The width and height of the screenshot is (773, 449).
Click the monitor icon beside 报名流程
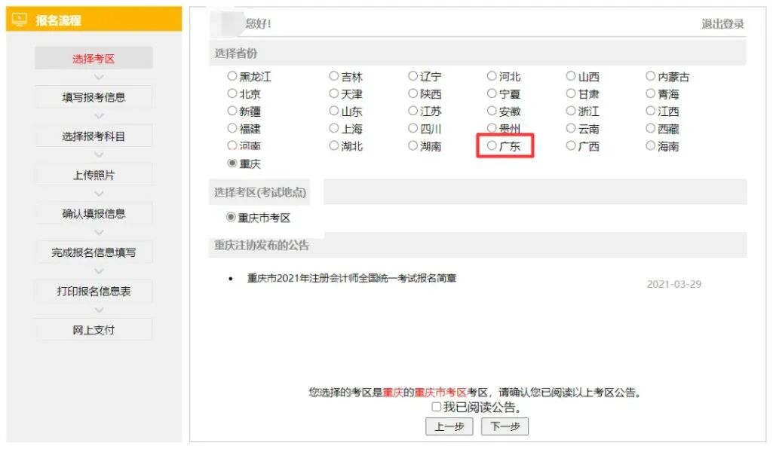(20, 20)
